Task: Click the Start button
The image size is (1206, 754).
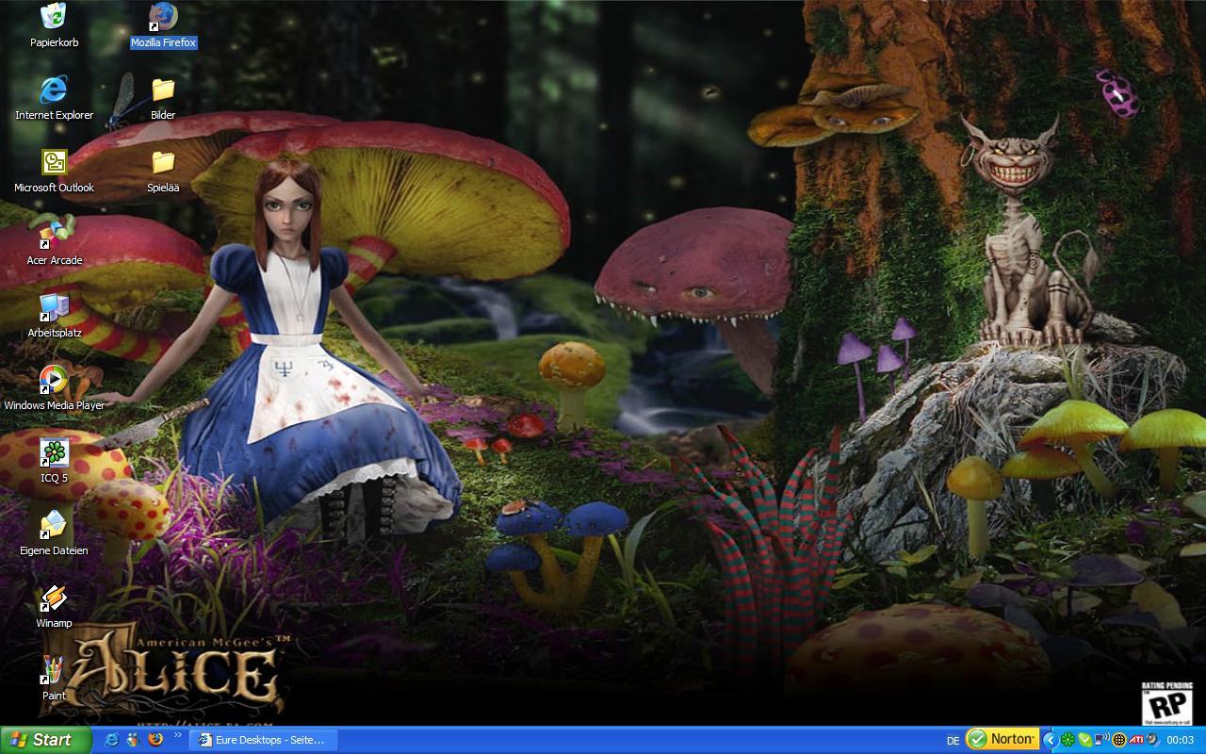Action: tap(45, 740)
